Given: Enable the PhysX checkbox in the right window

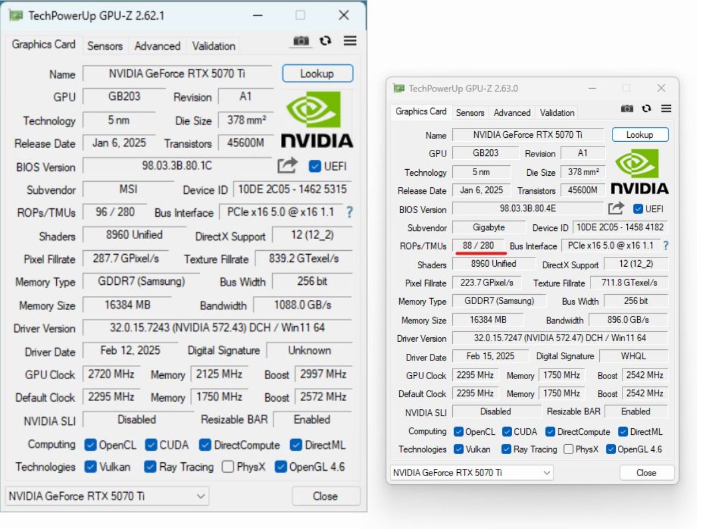Looking at the screenshot, I should [568, 449].
